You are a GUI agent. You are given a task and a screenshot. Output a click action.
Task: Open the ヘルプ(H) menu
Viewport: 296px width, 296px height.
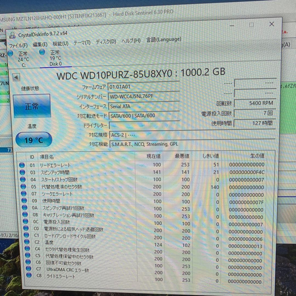130,41
